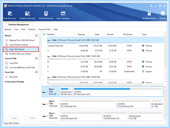Click the Undo button
Screen dimensions: 170x128
31,118
